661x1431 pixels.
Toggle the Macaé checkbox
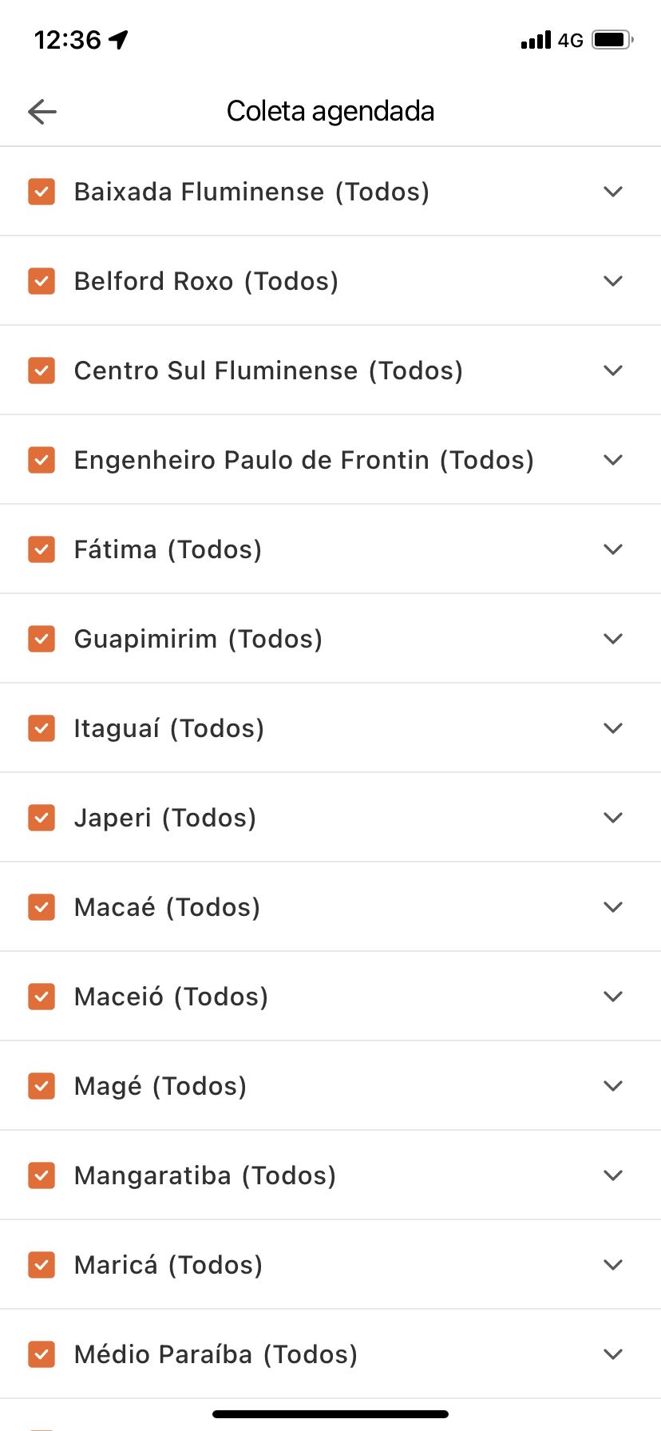tap(42, 907)
